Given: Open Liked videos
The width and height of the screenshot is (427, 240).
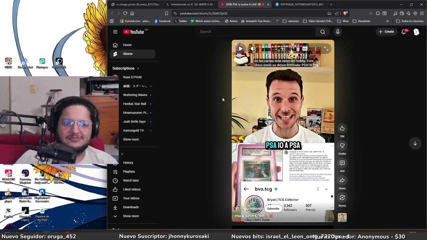Looking at the screenshot, I should click(132, 189).
